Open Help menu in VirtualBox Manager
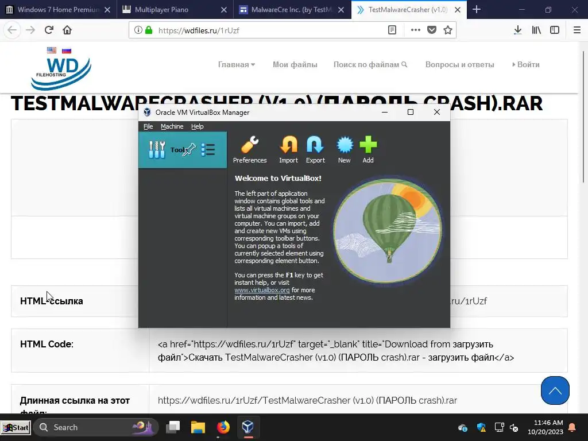Viewport: 588px width, 441px height. coord(198,126)
